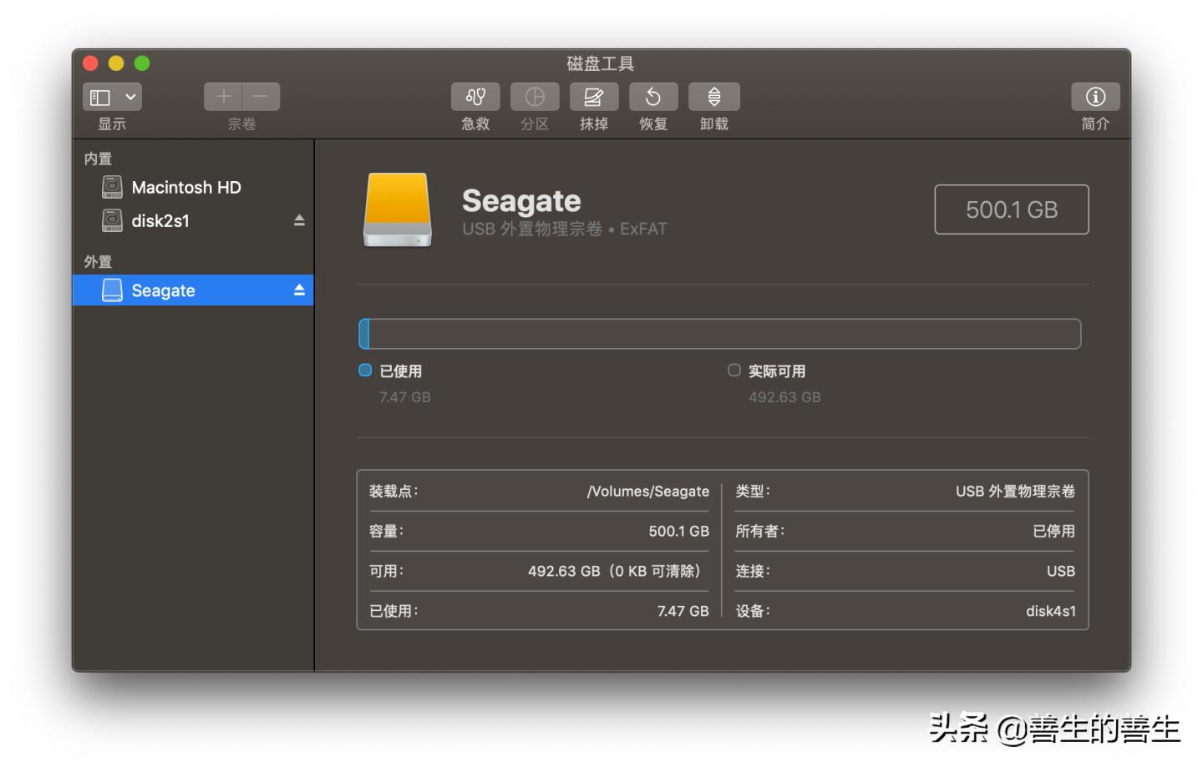
Task: Click the Macintosh HD disk icon
Action: [x=112, y=187]
